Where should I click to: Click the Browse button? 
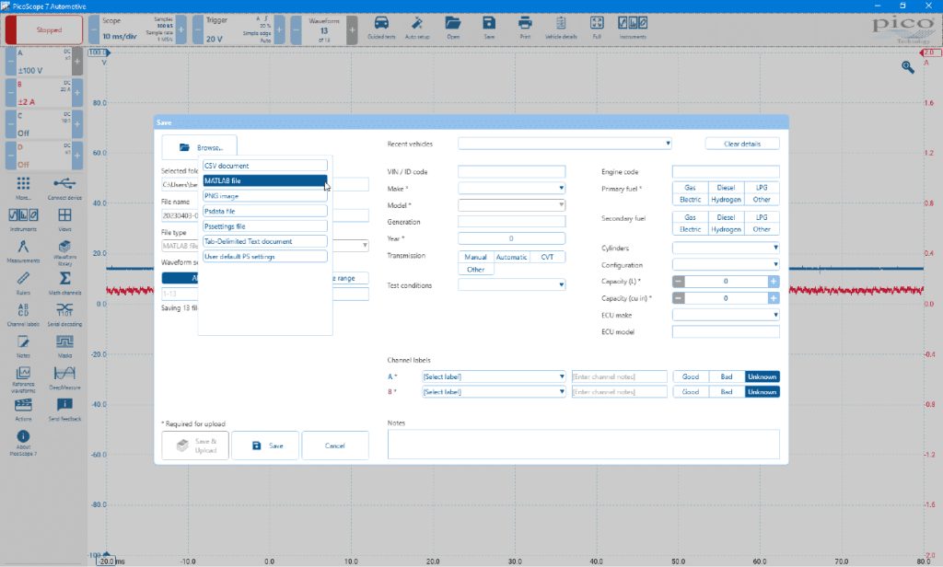(x=199, y=146)
